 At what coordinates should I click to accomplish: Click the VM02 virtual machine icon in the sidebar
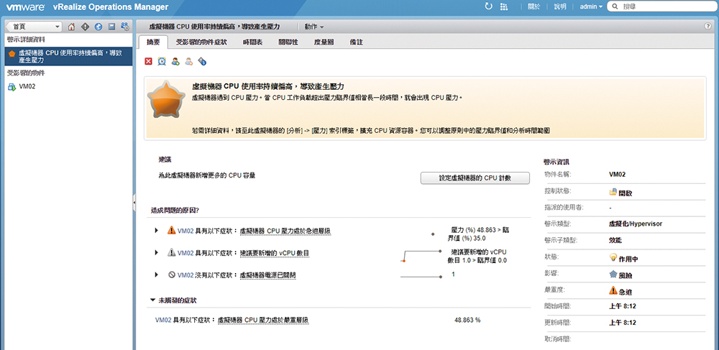coord(12,86)
